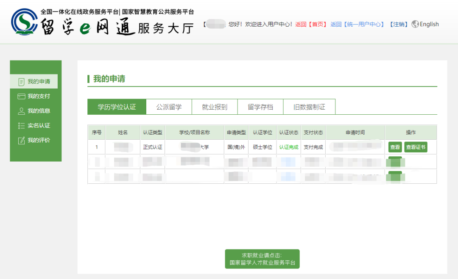This screenshot has height=279, width=458.
Task: Click the 查看 button in row 1
Action: [x=395, y=147]
